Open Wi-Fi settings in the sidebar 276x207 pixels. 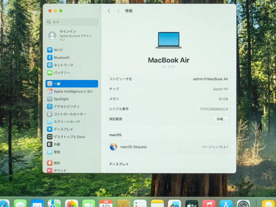72,50
